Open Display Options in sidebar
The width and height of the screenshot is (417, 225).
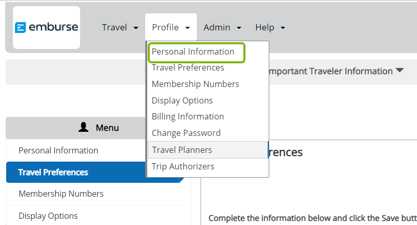pyautogui.click(x=48, y=216)
